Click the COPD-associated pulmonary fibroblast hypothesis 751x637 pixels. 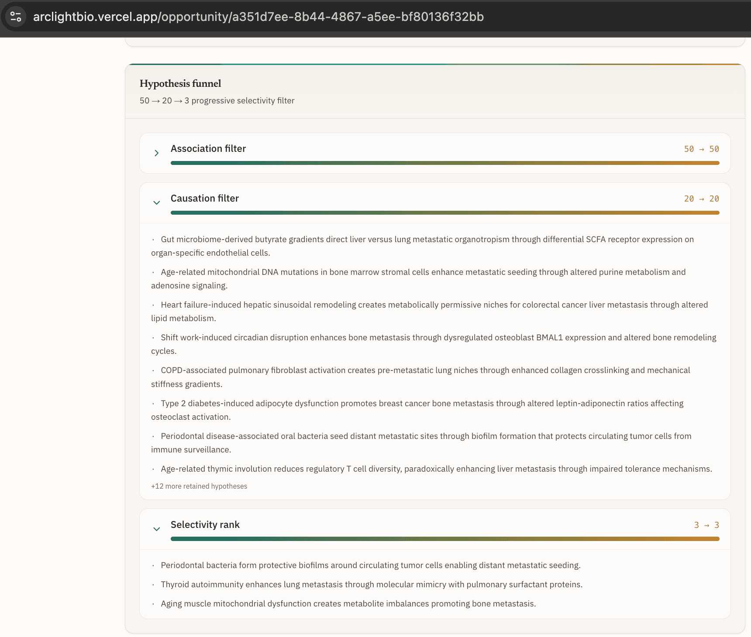(421, 377)
